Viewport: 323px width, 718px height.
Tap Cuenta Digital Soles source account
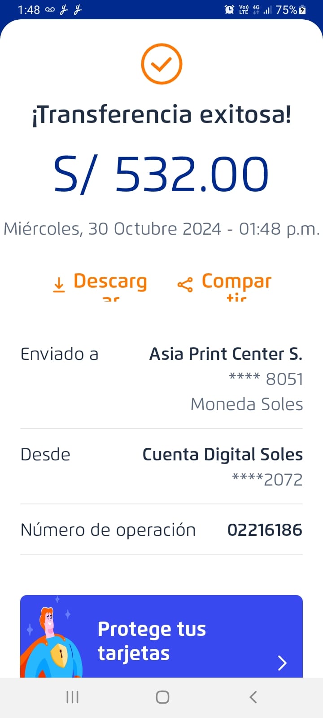pos(223,455)
